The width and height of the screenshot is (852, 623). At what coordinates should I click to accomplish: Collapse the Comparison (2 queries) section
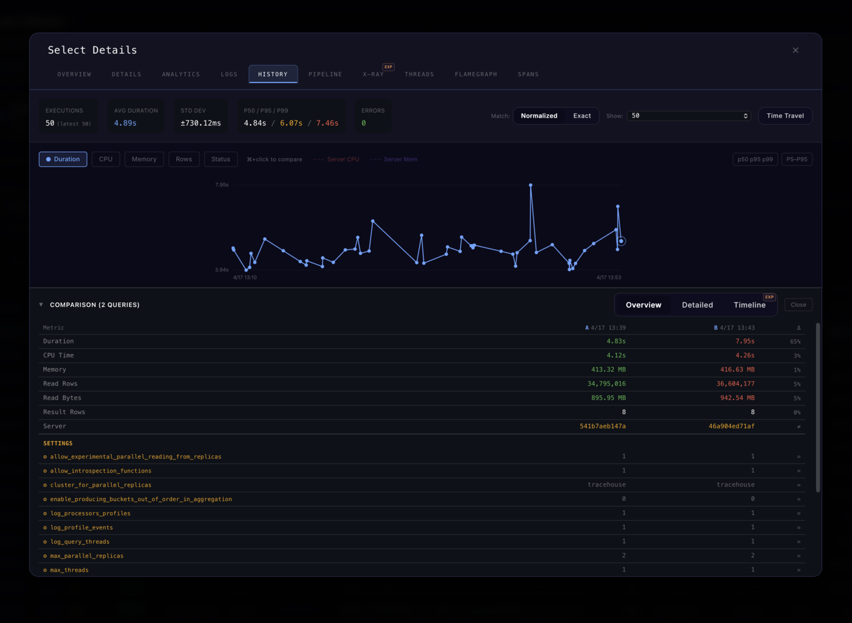click(41, 304)
